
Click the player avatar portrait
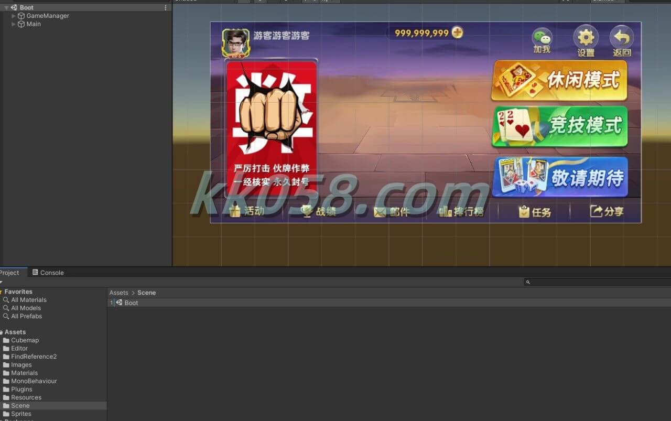236,43
